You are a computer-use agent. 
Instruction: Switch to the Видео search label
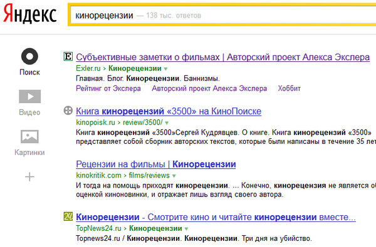pyautogui.click(x=29, y=113)
